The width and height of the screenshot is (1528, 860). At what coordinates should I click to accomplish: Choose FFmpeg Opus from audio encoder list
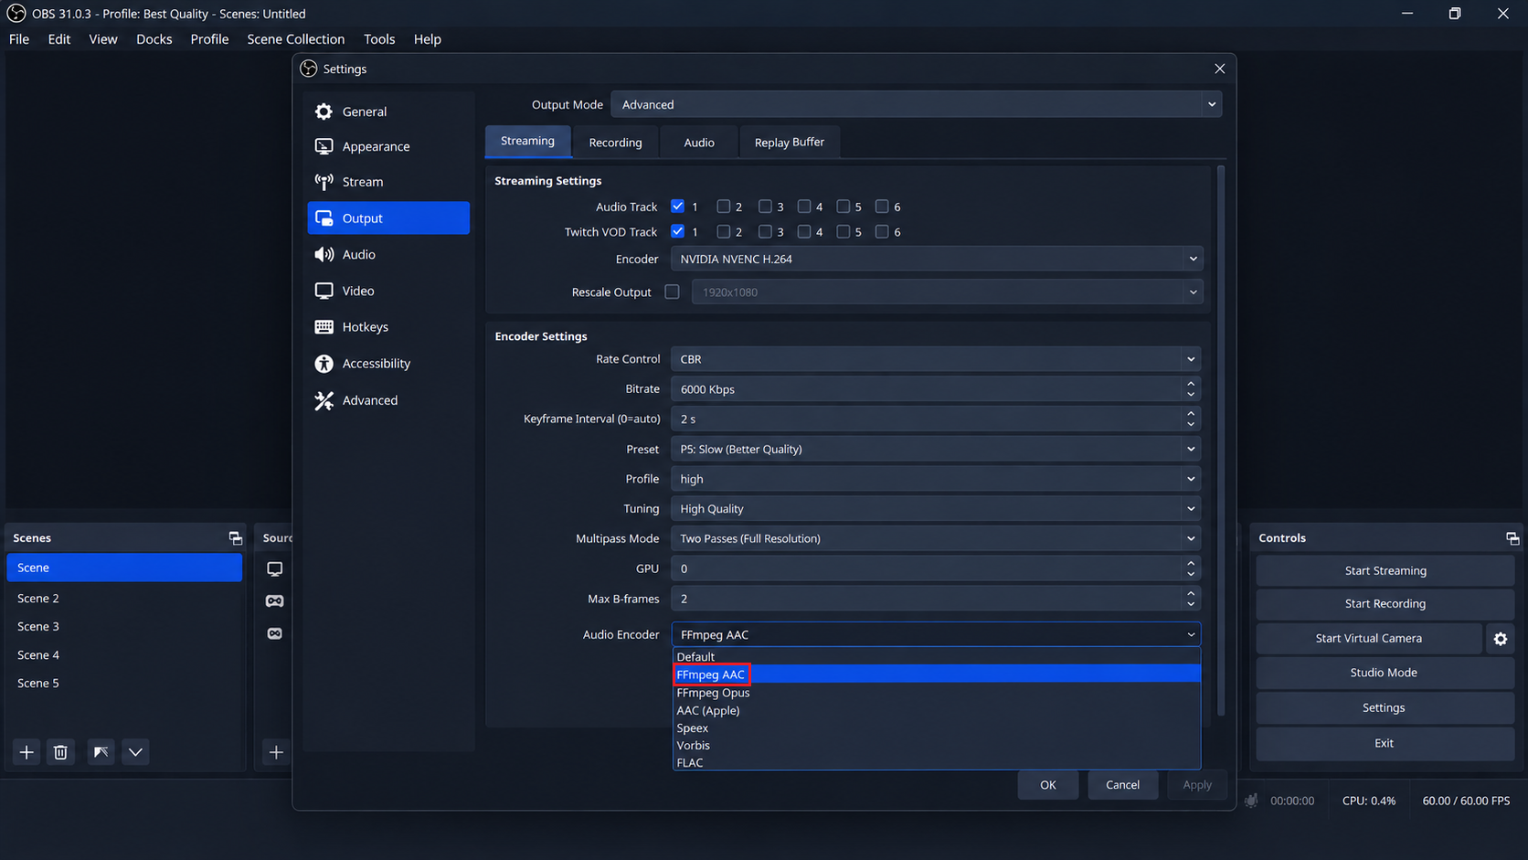(x=937, y=693)
